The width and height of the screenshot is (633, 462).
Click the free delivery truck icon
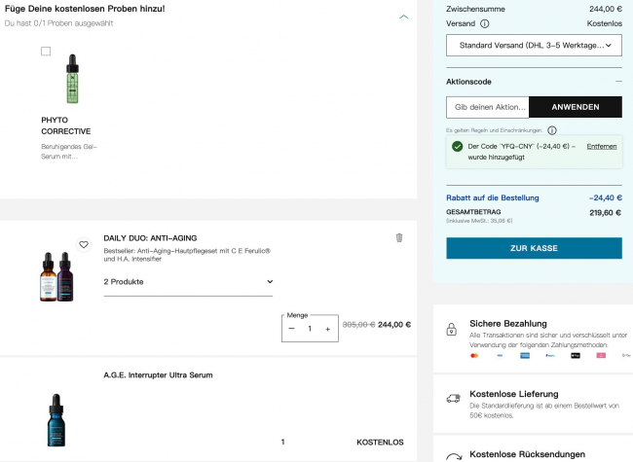(x=452, y=398)
